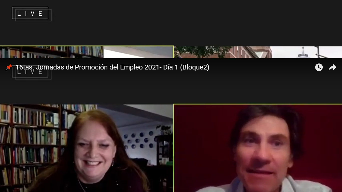Click the tower spire in the upper strip

pos(303,52)
